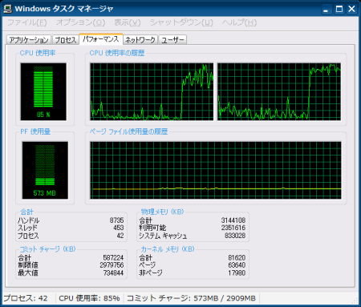This screenshot has width=361, height=307.
Task: Click the PF usage 573 MB gauge
Action: pyautogui.click(x=45, y=170)
